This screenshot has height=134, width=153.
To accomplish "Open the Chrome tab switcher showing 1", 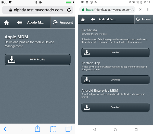I will [141, 10].
